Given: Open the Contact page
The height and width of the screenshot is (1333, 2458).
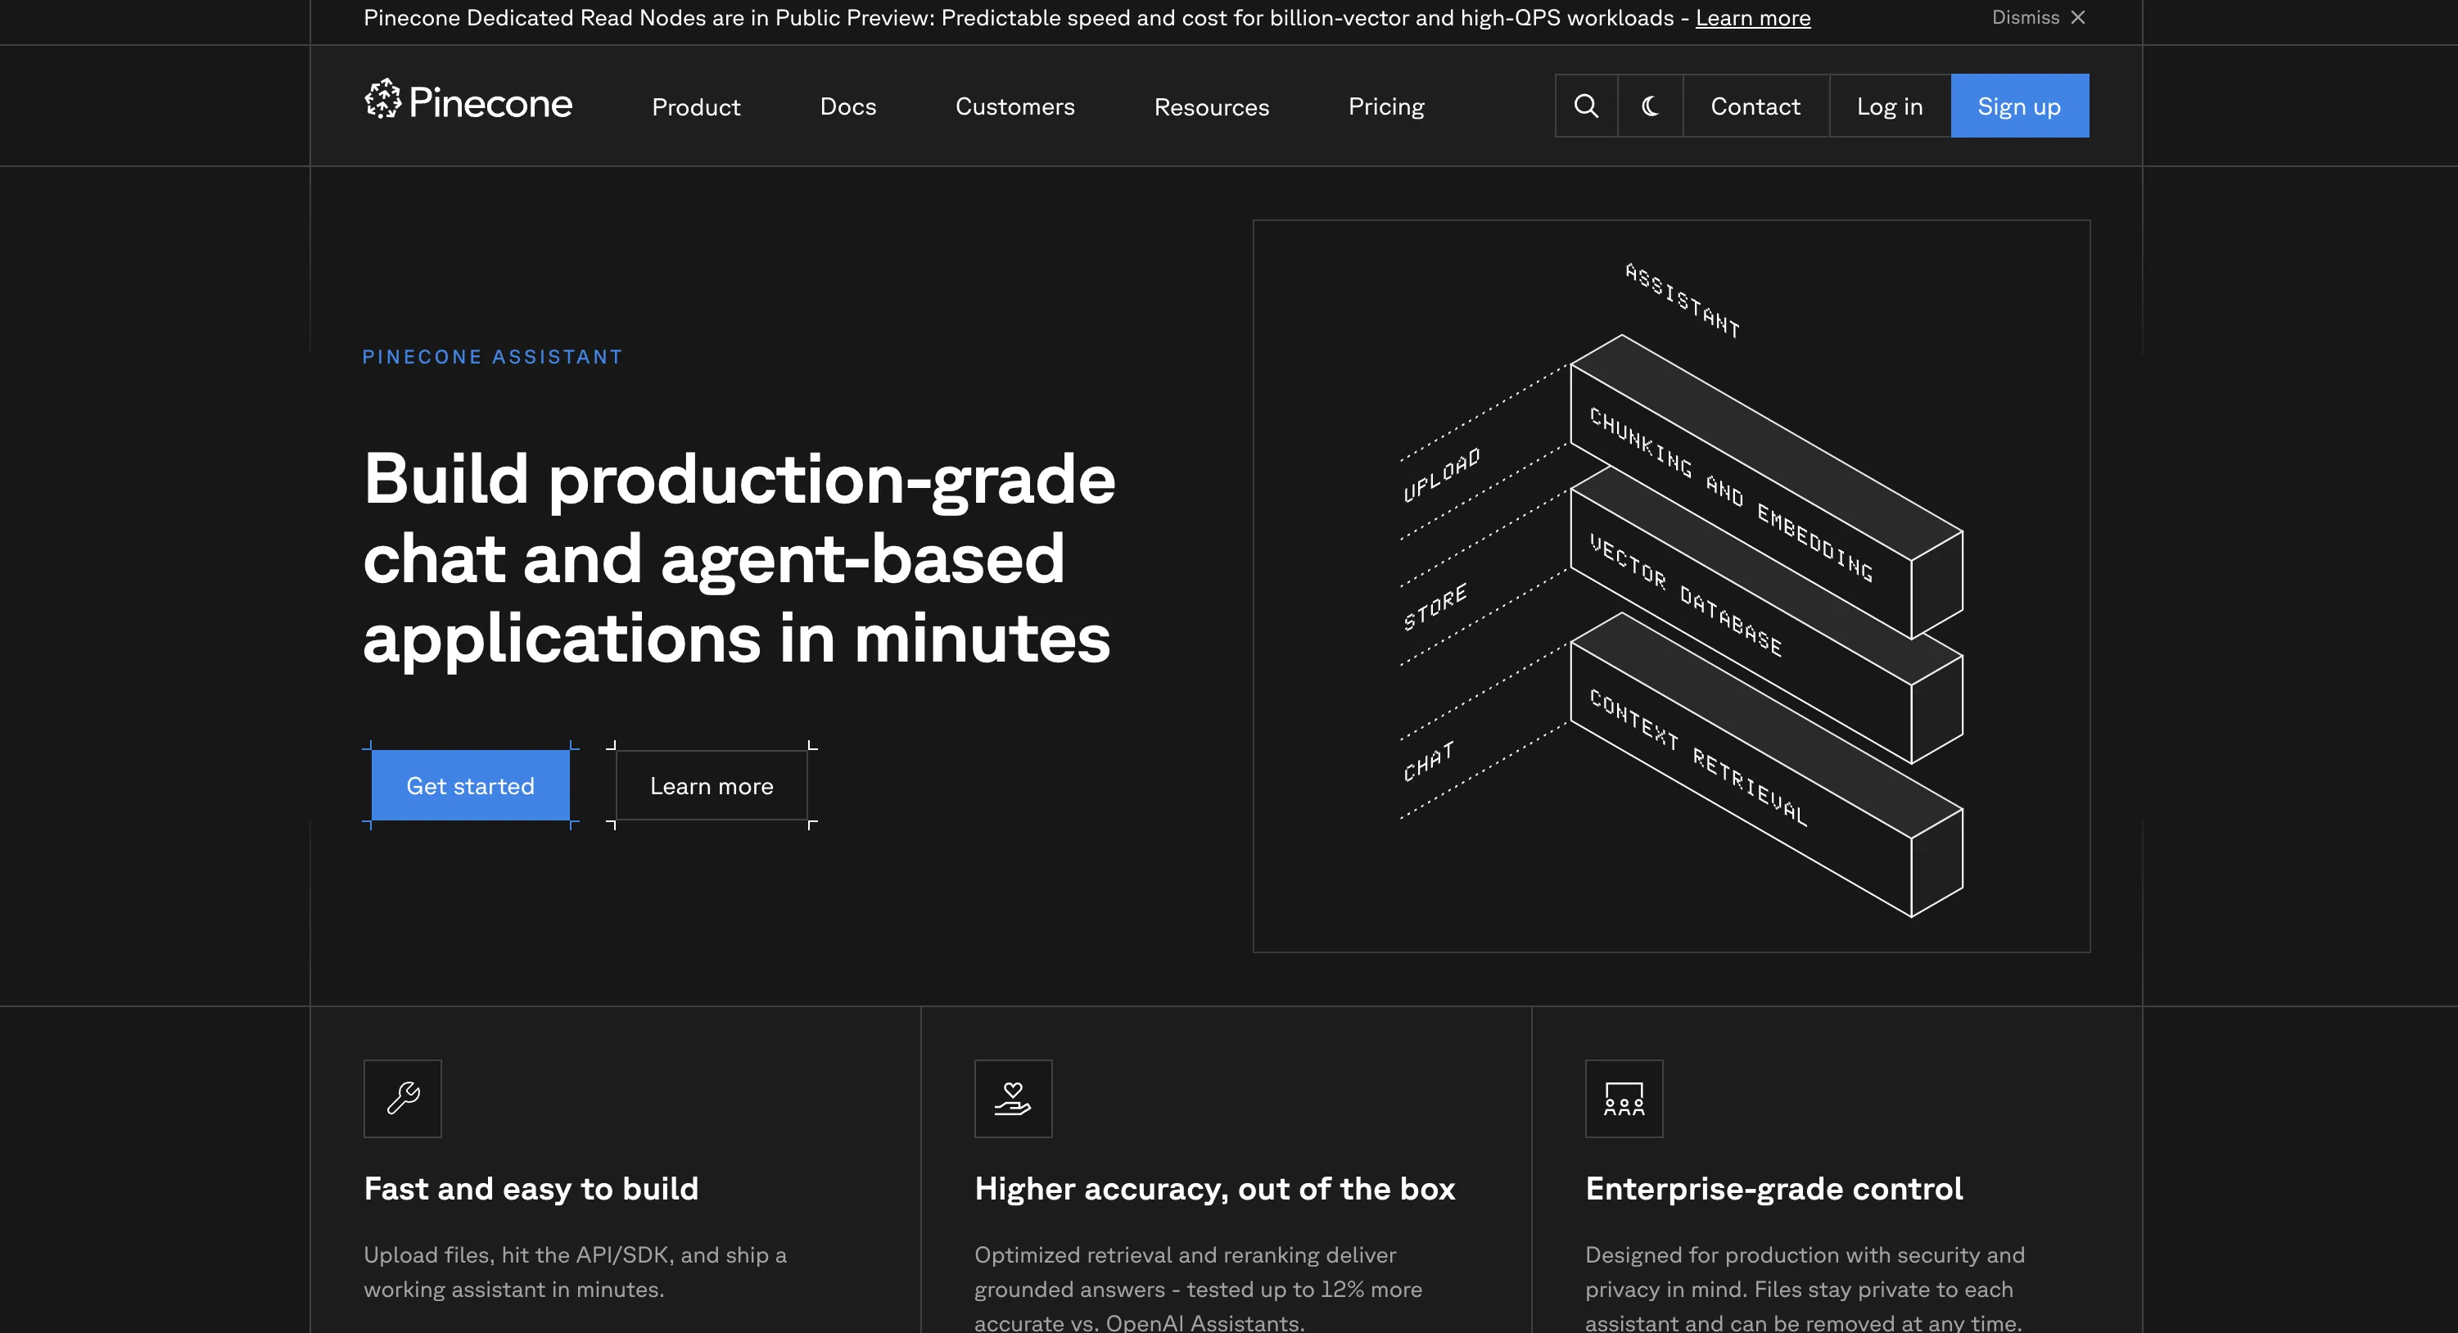Looking at the screenshot, I should (x=1755, y=106).
